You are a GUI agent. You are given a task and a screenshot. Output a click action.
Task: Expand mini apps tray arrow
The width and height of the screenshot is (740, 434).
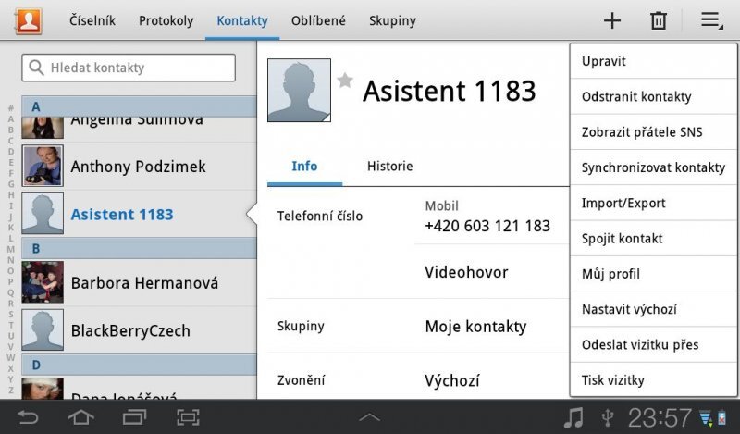point(369,417)
